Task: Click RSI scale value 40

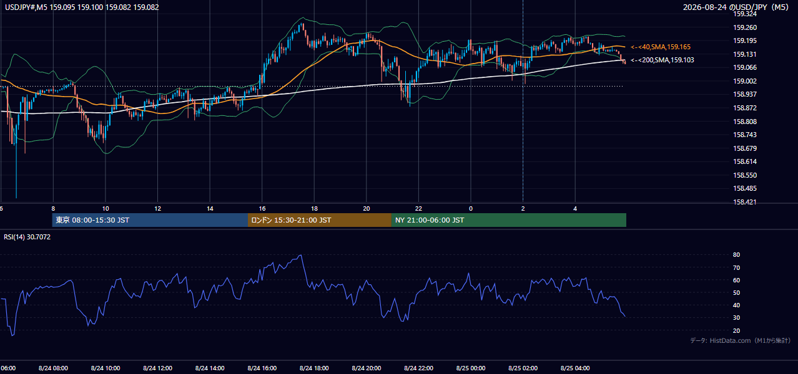Action: coord(737,305)
